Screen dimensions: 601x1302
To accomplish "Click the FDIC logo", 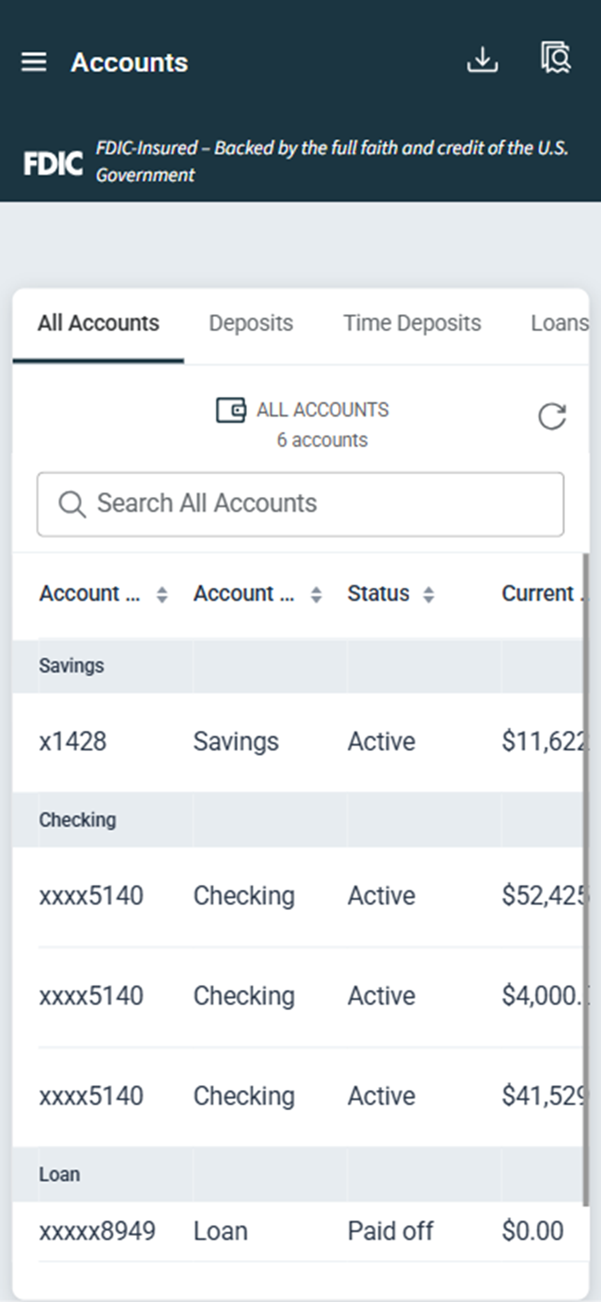I will 53,163.
